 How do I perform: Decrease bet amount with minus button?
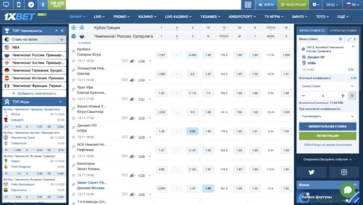coord(303,96)
